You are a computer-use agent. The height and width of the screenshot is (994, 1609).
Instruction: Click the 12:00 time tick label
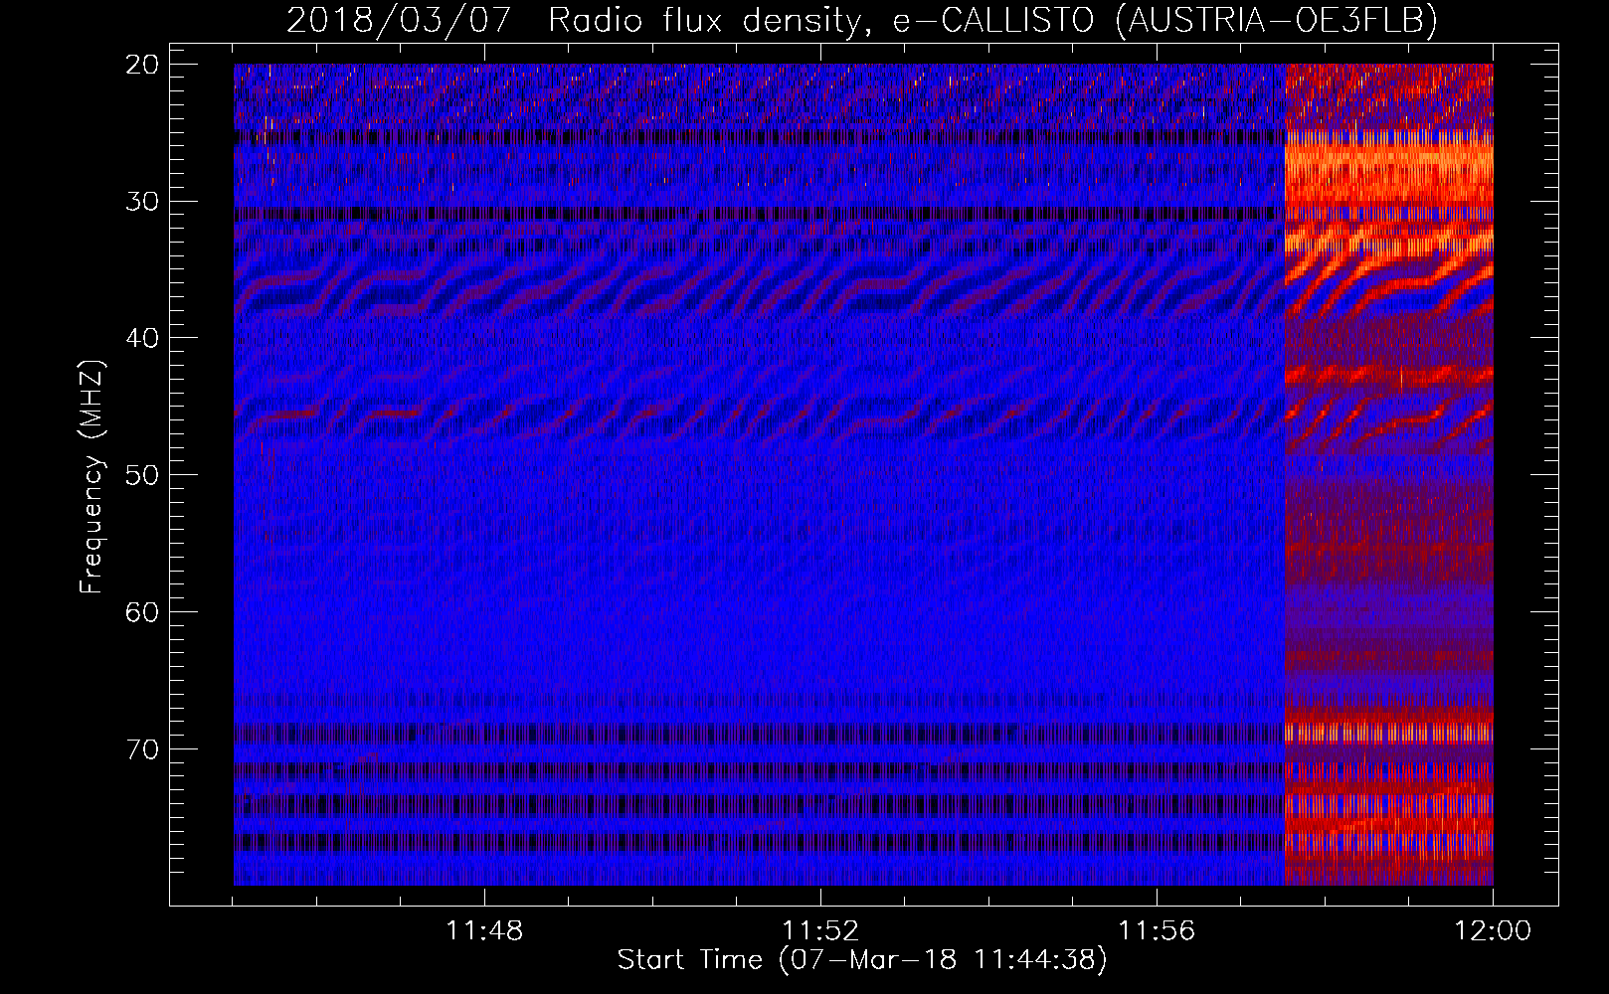1493,931
